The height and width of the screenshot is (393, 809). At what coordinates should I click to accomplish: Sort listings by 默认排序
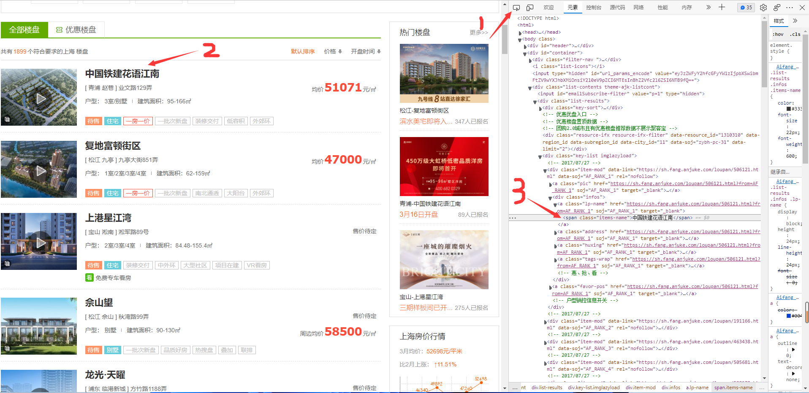pyautogui.click(x=303, y=51)
